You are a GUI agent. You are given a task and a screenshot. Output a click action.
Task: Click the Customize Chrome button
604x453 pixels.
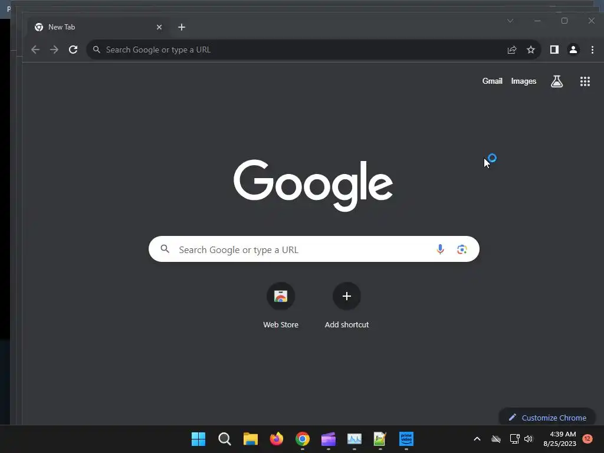pos(547,418)
